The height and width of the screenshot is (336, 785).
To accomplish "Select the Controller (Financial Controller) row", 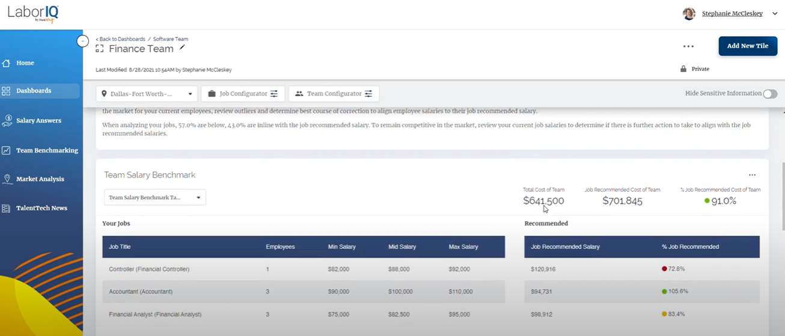I will tap(304, 269).
